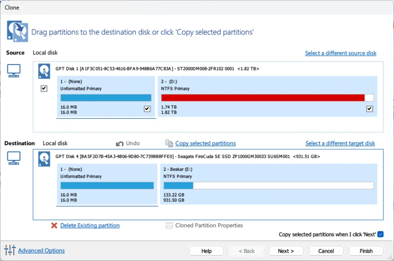Click the Source computer monitor icon
Screen dimensions: 394x261
14,71
